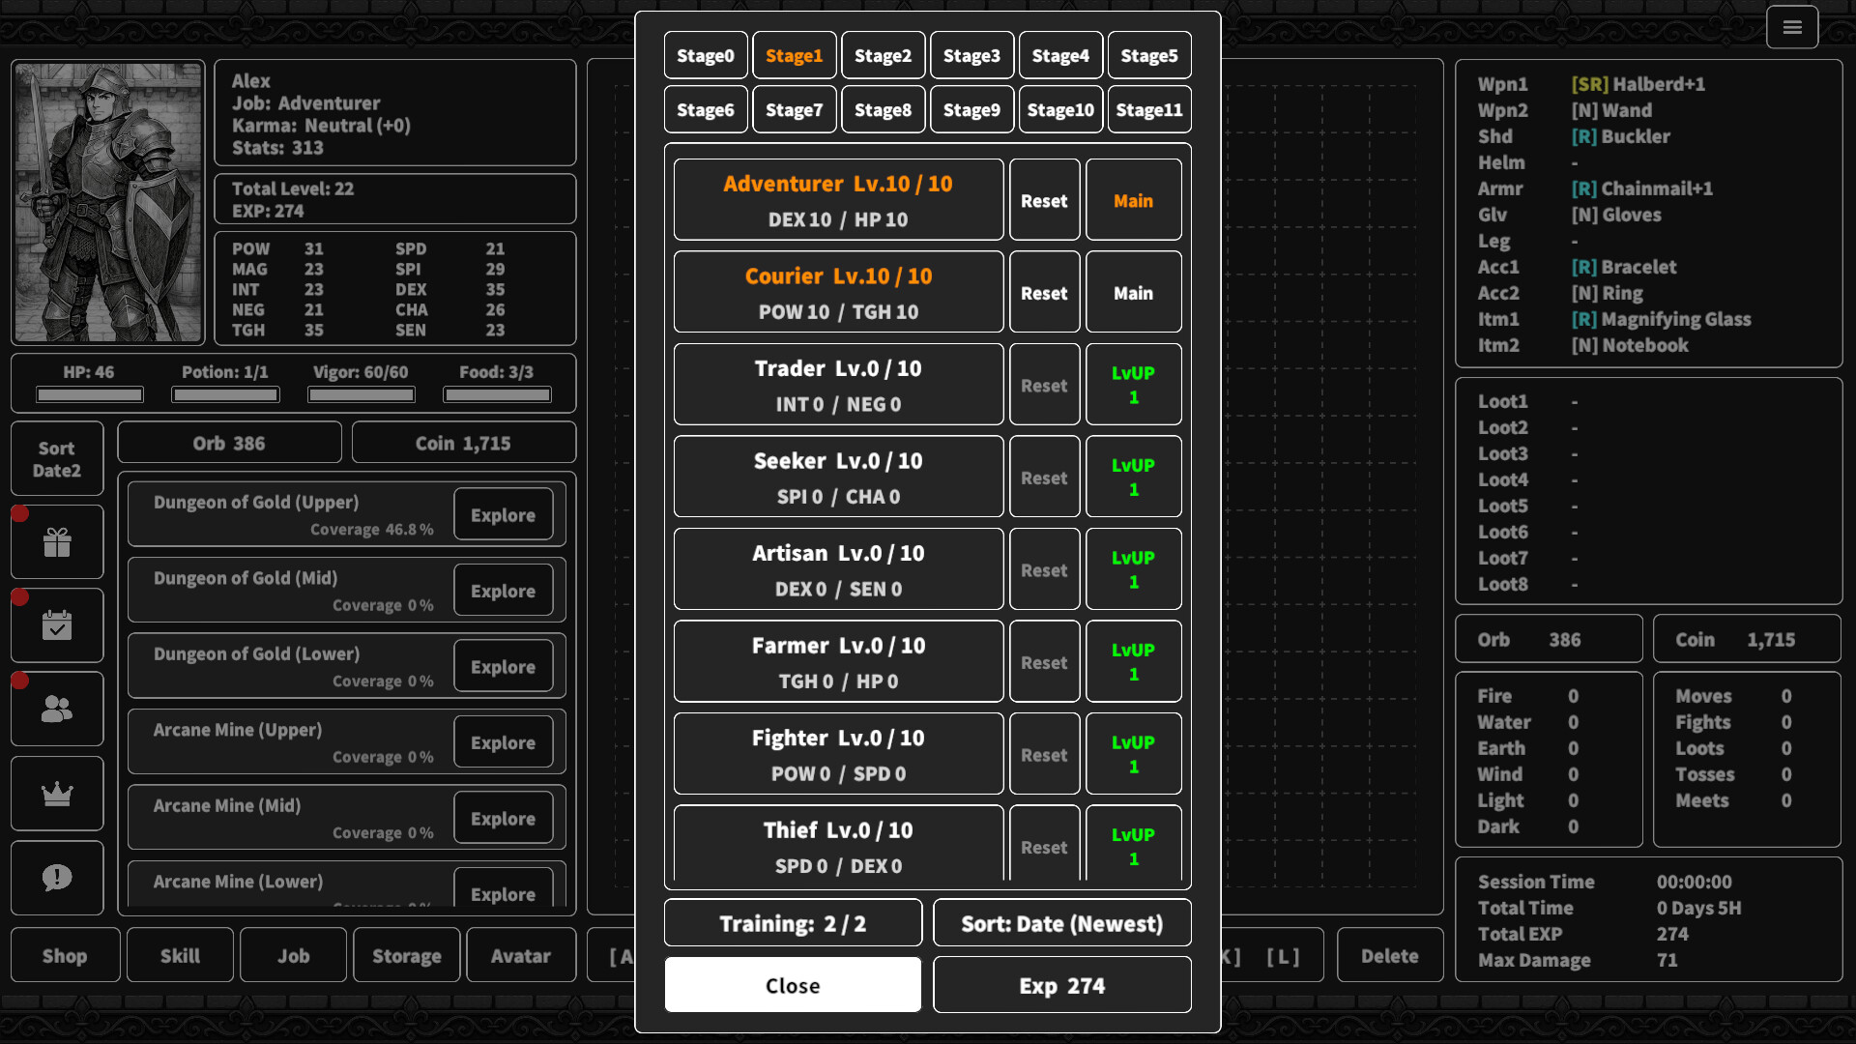Click the HP 46 gauge bar
The width and height of the screenshot is (1856, 1044).
point(89,394)
